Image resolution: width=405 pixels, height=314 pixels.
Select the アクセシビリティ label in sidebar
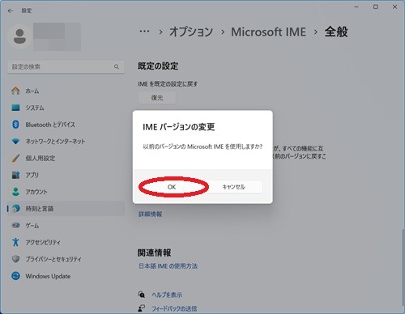point(43,242)
